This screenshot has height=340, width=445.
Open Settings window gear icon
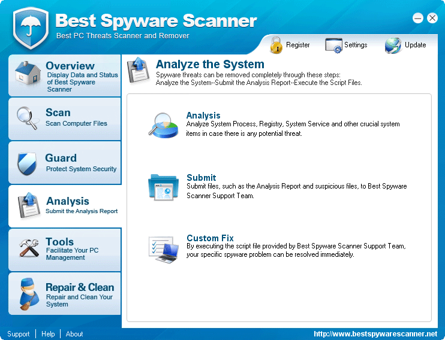(333, 45)
